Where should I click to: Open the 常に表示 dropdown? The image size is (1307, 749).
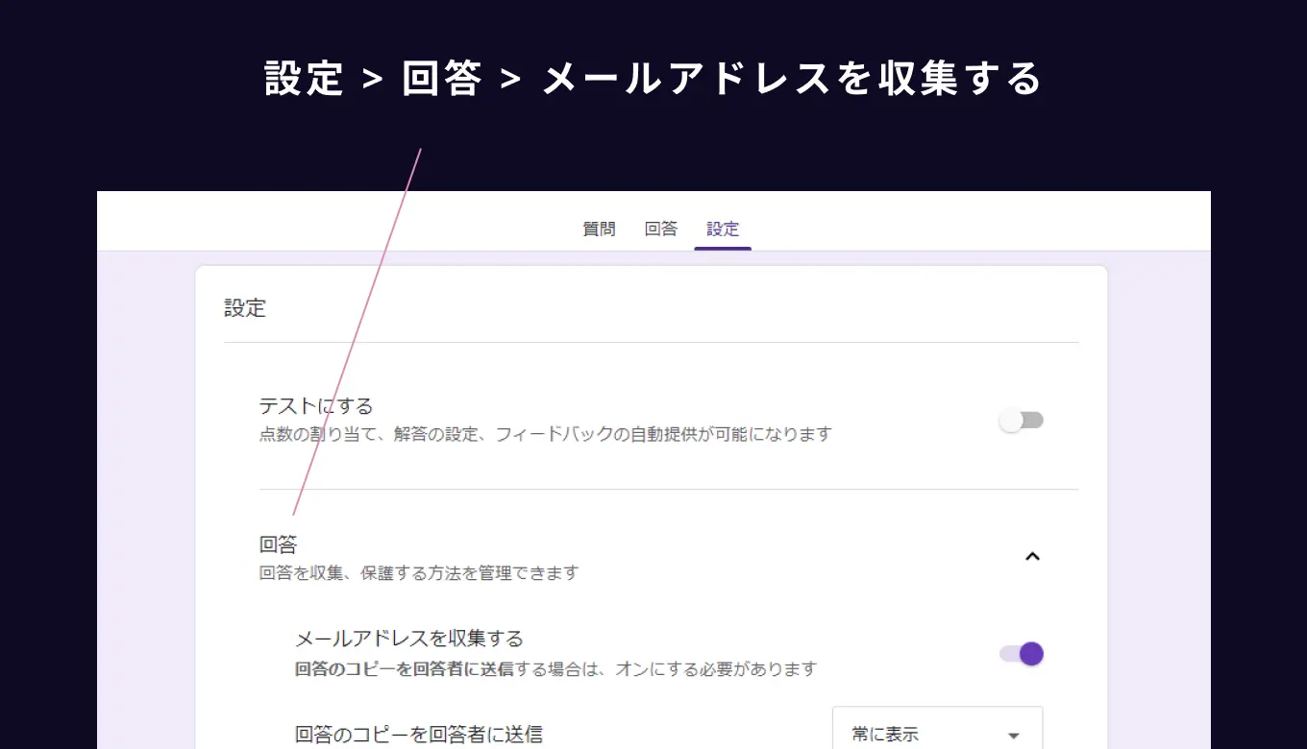click(937, 732)
